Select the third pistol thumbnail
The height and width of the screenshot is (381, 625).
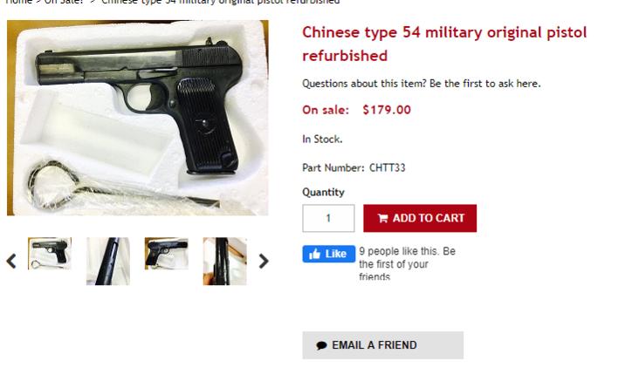point(166,254)
